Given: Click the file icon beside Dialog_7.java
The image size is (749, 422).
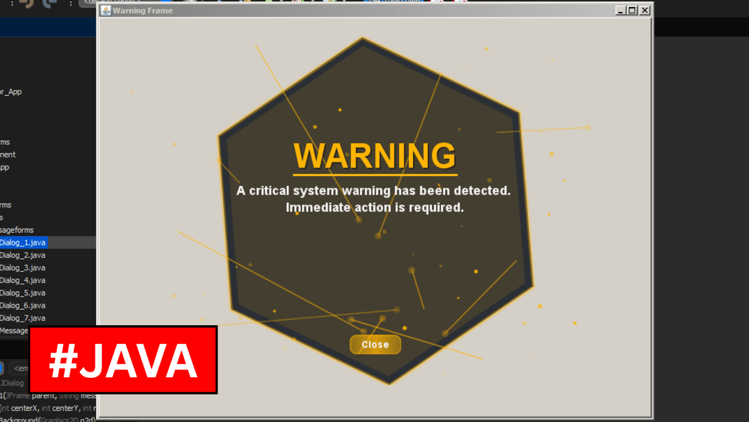Looking at the screenshot, I should (x=2, y=318).
